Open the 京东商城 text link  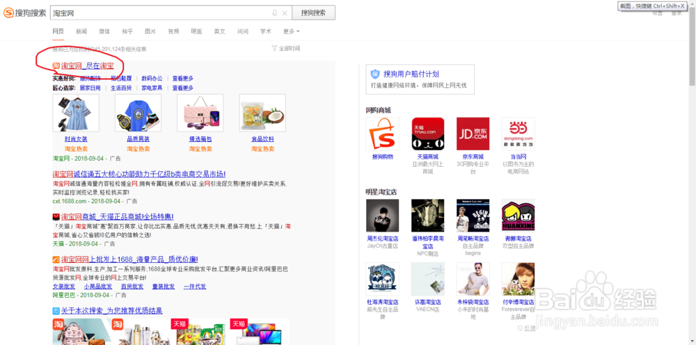473,157
